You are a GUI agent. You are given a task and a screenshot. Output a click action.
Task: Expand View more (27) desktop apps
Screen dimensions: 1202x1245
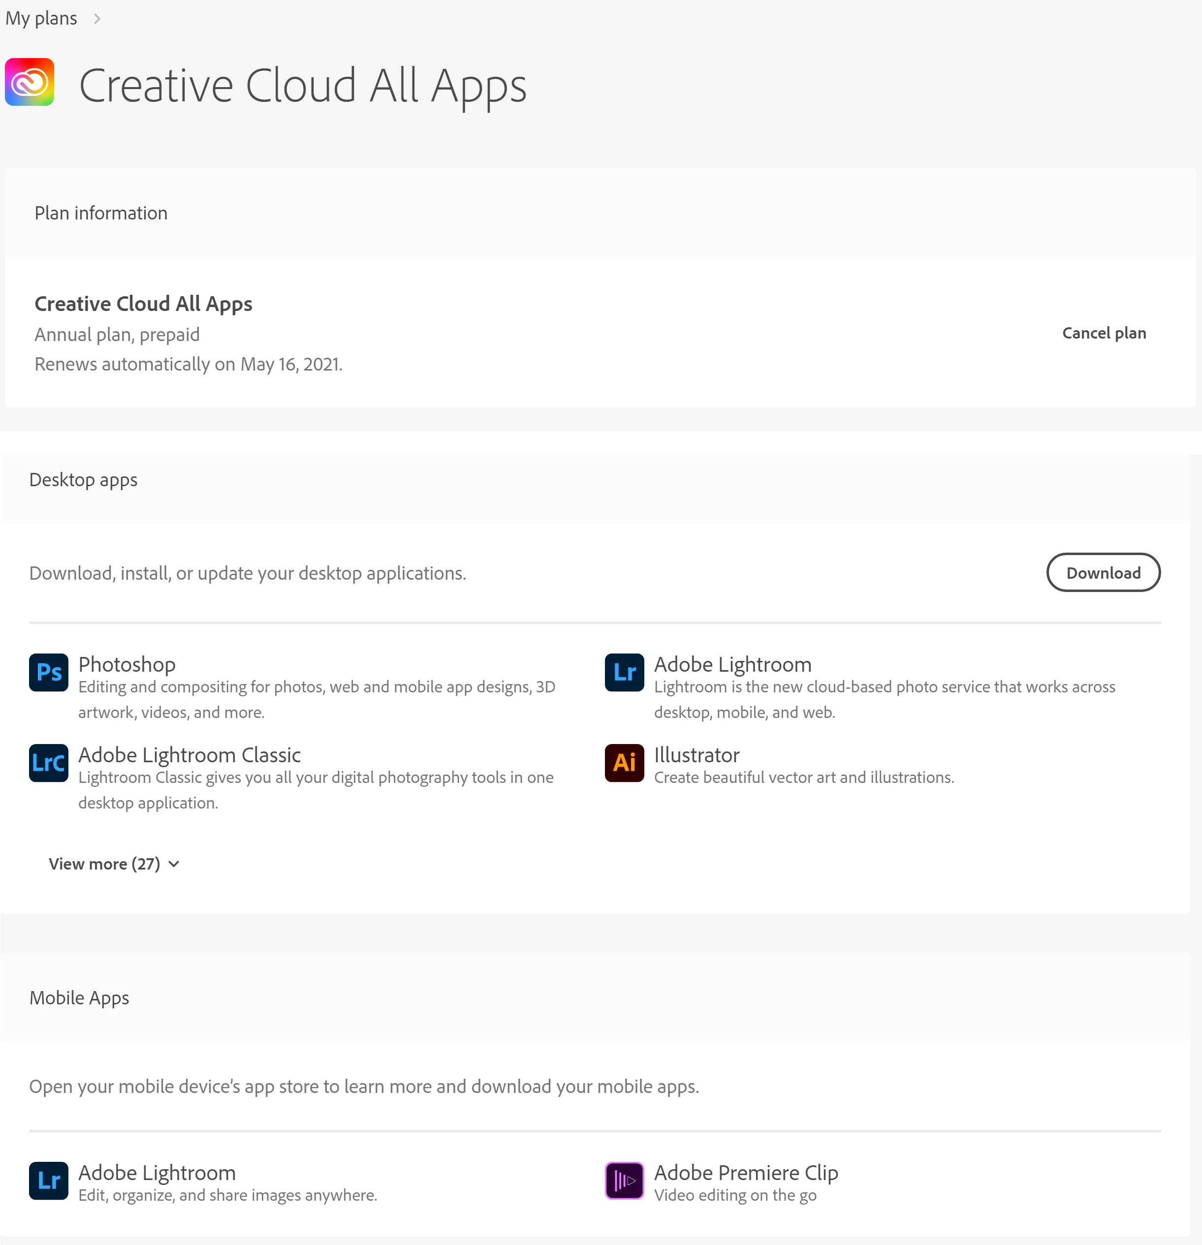point(105,864)
